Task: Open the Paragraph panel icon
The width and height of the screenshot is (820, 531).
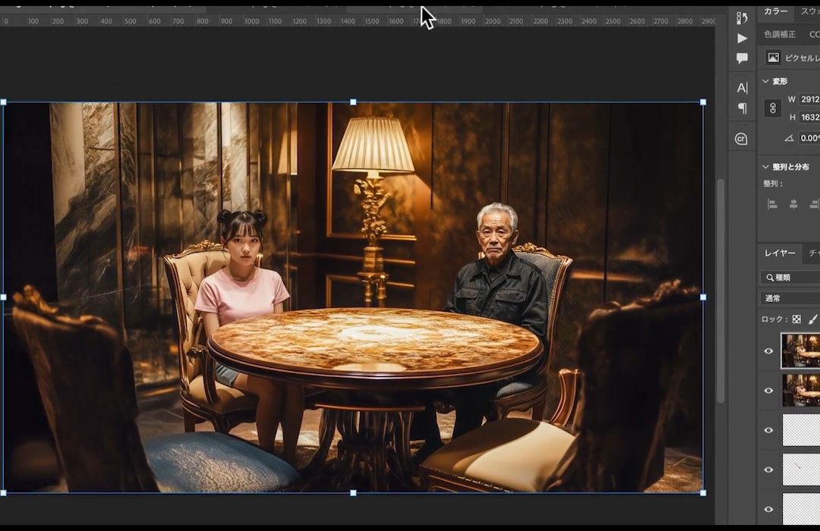Action: pyautogui.click(x=742, y=108)
